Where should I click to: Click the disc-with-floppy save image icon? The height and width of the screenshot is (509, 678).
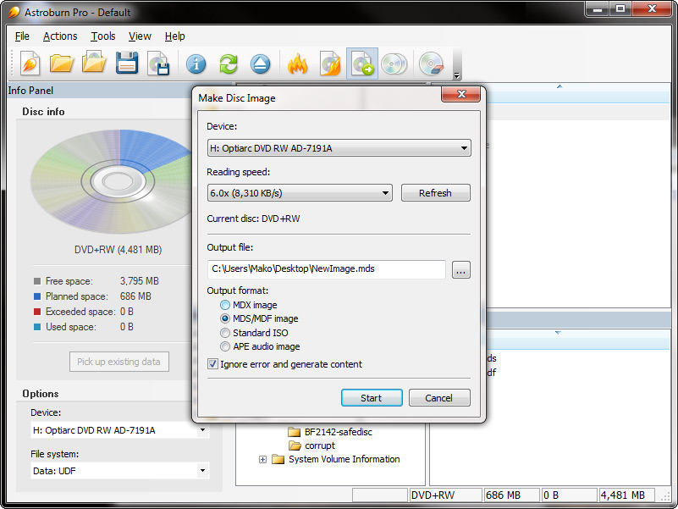tap(158, 64)
